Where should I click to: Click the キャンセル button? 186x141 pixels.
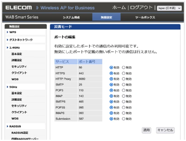(165, 130)
